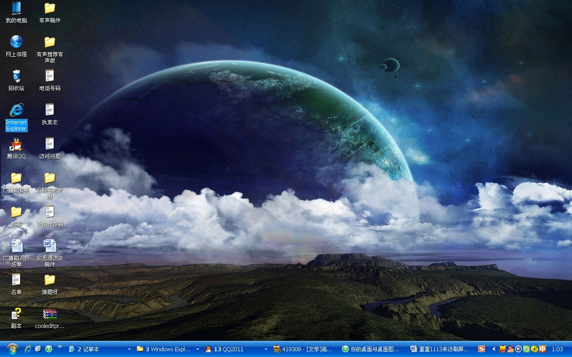The width and height of the screenshot is (572, 357).
Task: Select the 执素衣 text file
Action: [50, 114]
